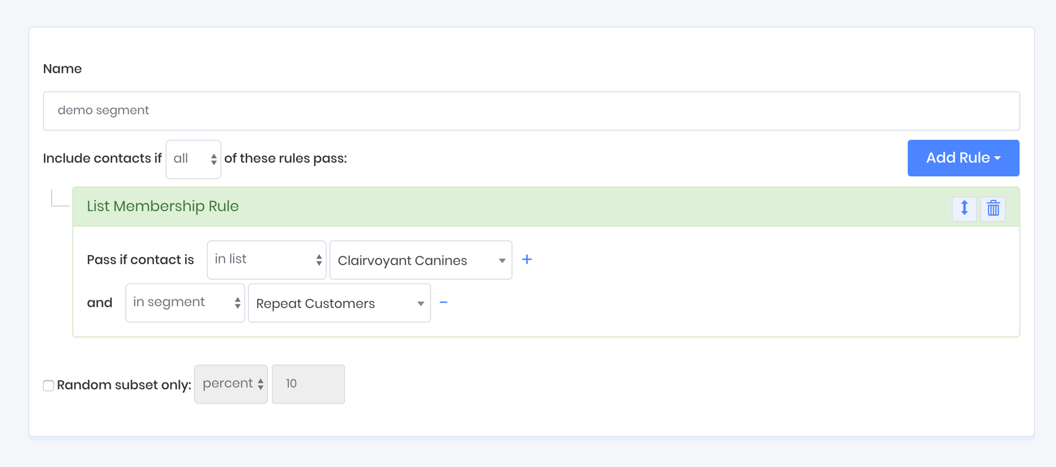Click the List Membership Rule header title
Image resolution: width=1056 pixels, height=467 pixels.
coord(163,206)
